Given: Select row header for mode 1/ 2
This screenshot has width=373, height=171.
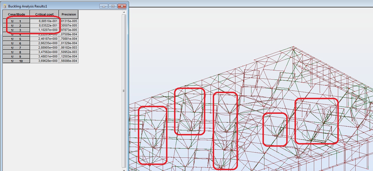Looking at the screenshot, I should pos(16,25).
